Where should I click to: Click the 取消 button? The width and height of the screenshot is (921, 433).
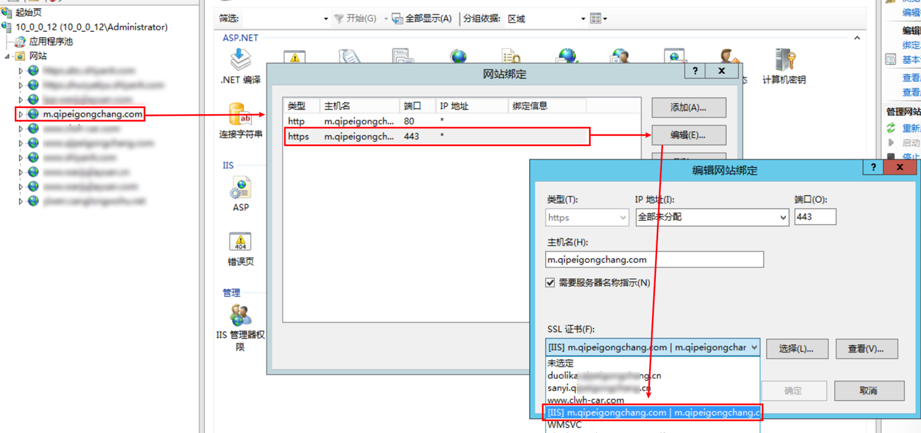coord(869,391)
